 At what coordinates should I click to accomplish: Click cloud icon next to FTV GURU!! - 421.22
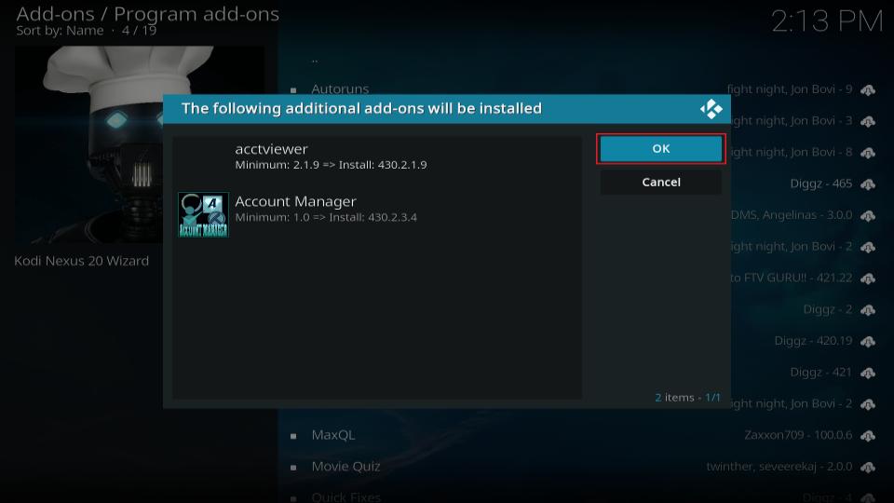[868, 279]
